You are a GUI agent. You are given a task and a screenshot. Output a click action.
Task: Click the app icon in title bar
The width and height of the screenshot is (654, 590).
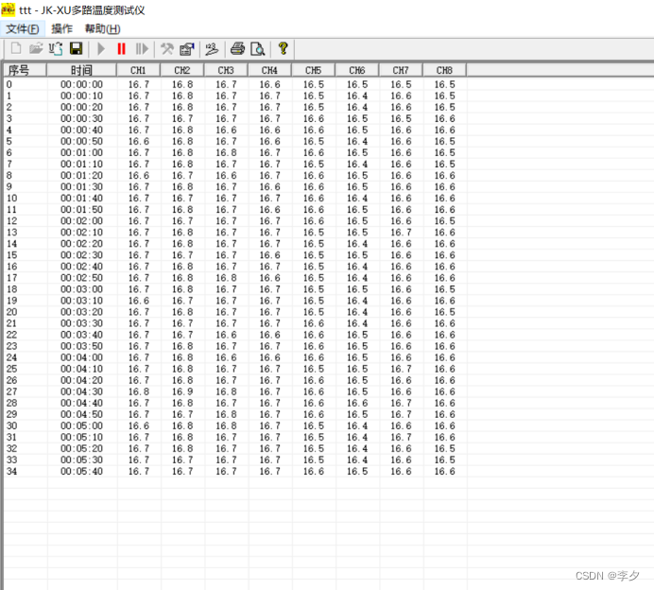[x=8, y=9]
